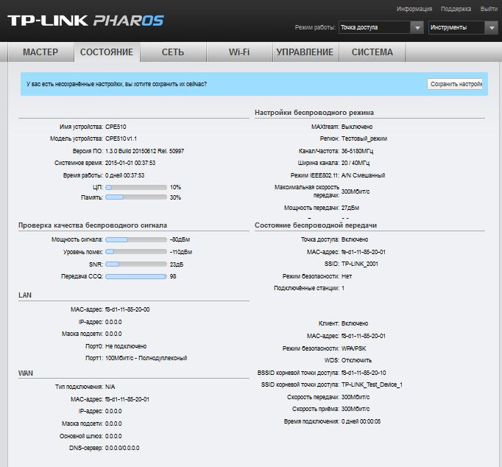502x467 pixels.
Task: Click region value Тестовый_режим
Action: [364, 138]
